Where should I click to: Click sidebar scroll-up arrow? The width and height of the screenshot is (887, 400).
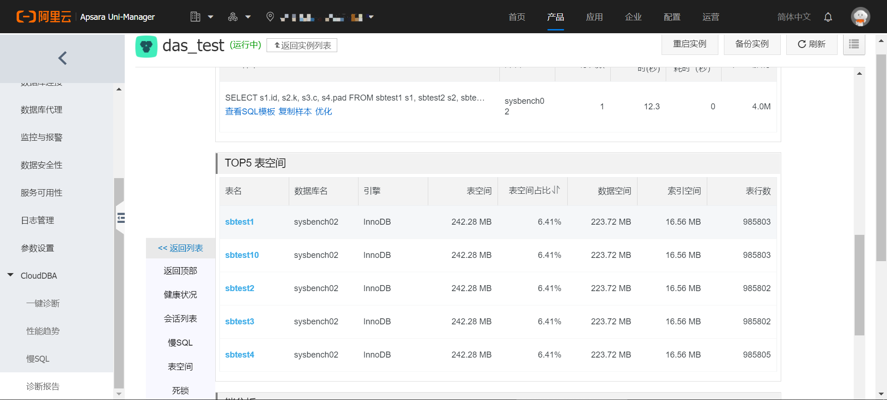(119, 89)
